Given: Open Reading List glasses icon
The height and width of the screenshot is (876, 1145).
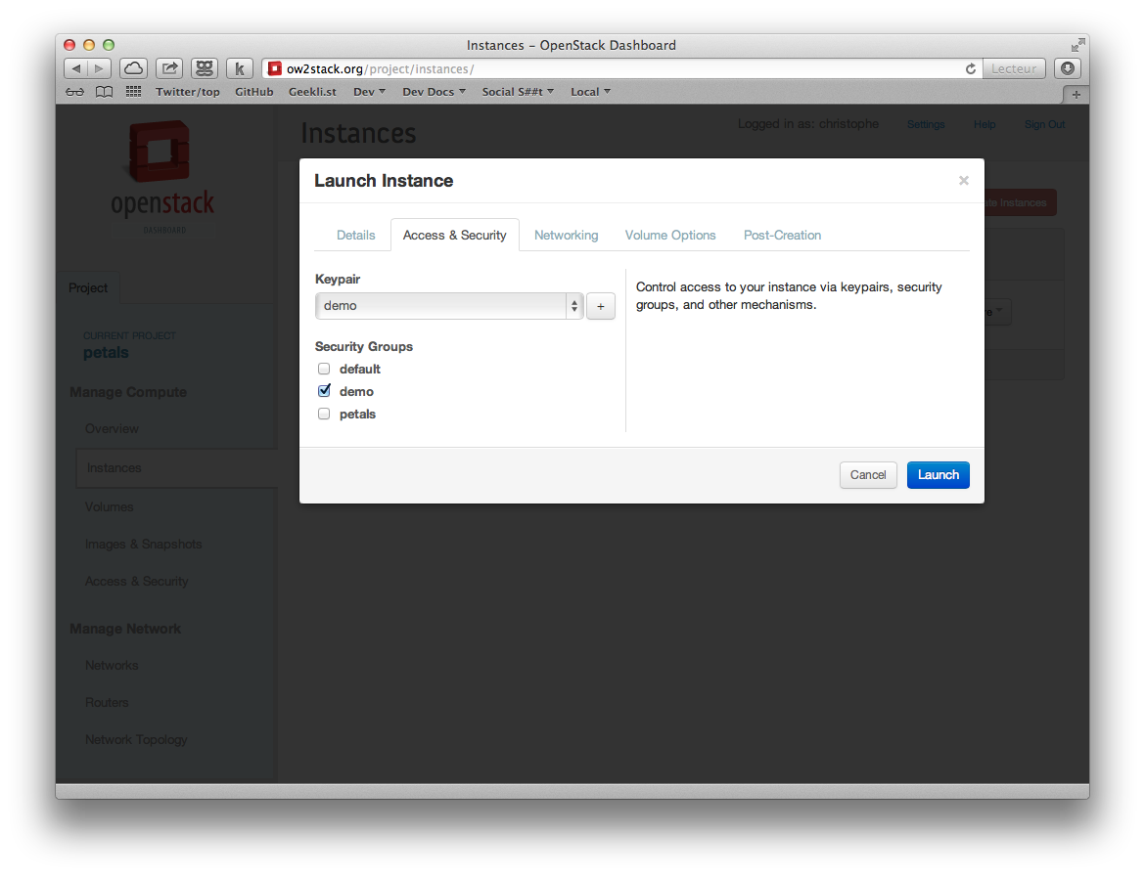Looking at the screenshot, I should [x=74, y=92].
